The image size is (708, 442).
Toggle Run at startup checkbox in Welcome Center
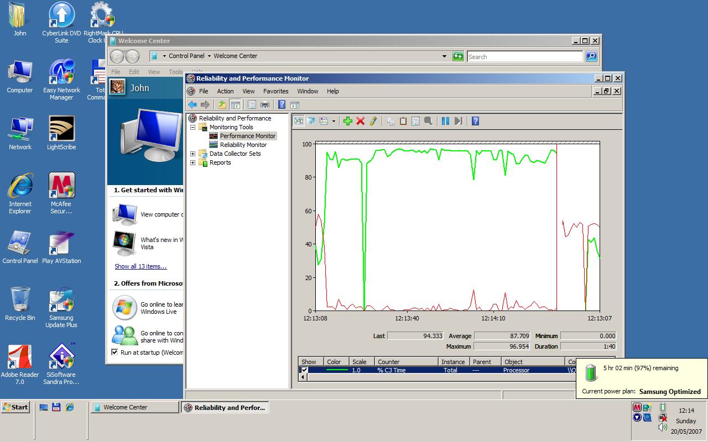coord(114,352)
